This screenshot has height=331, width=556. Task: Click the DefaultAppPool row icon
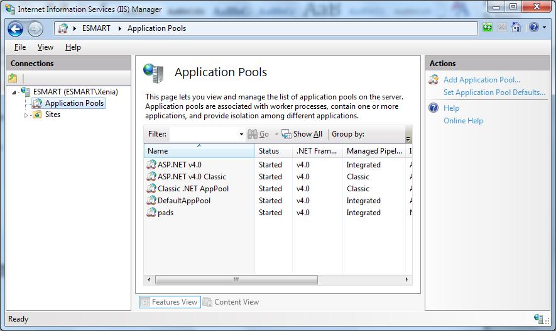pos(151,201)
